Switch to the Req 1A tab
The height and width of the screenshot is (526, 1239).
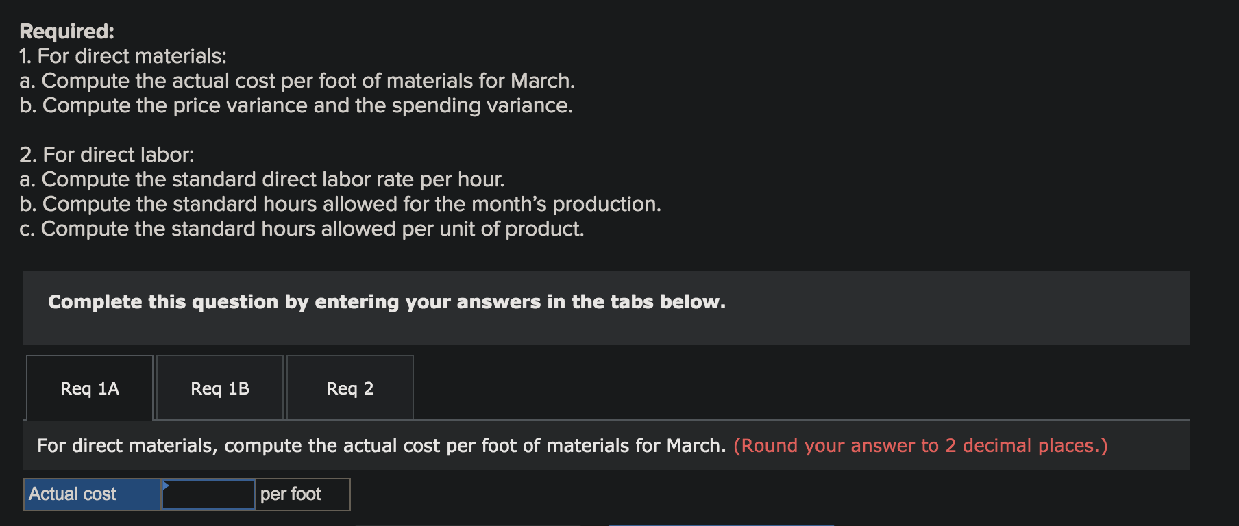[x=90, y=388]
